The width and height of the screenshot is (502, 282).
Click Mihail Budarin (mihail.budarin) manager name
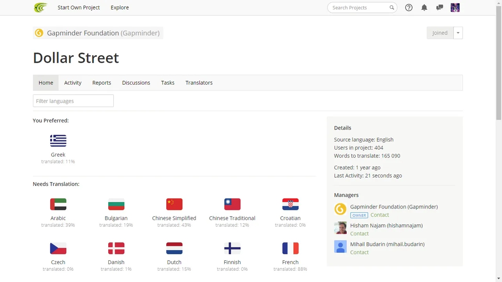[387, 244]
